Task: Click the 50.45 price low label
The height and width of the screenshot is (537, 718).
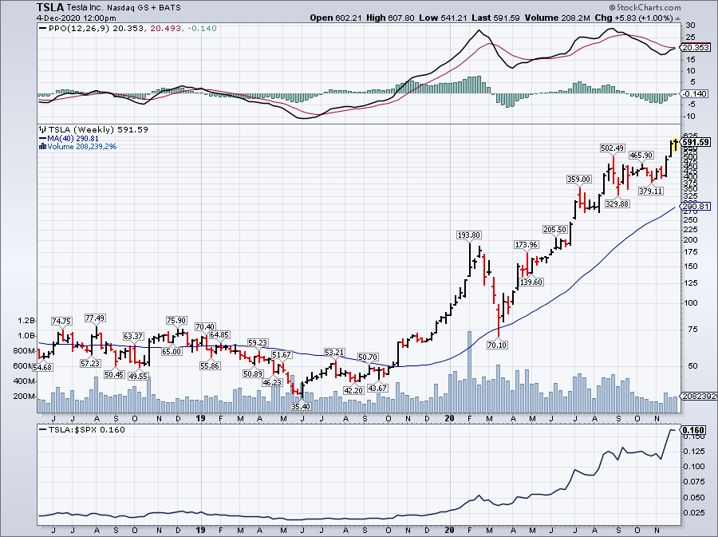Action: point(114,374)
